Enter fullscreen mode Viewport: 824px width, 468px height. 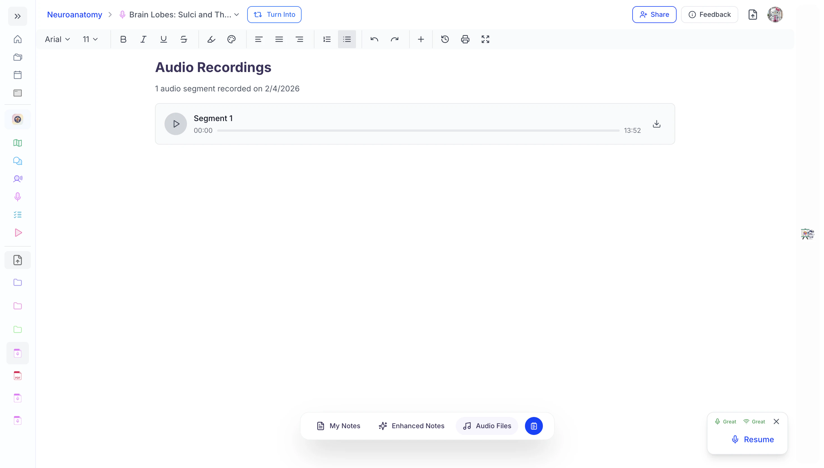point(485,39)
